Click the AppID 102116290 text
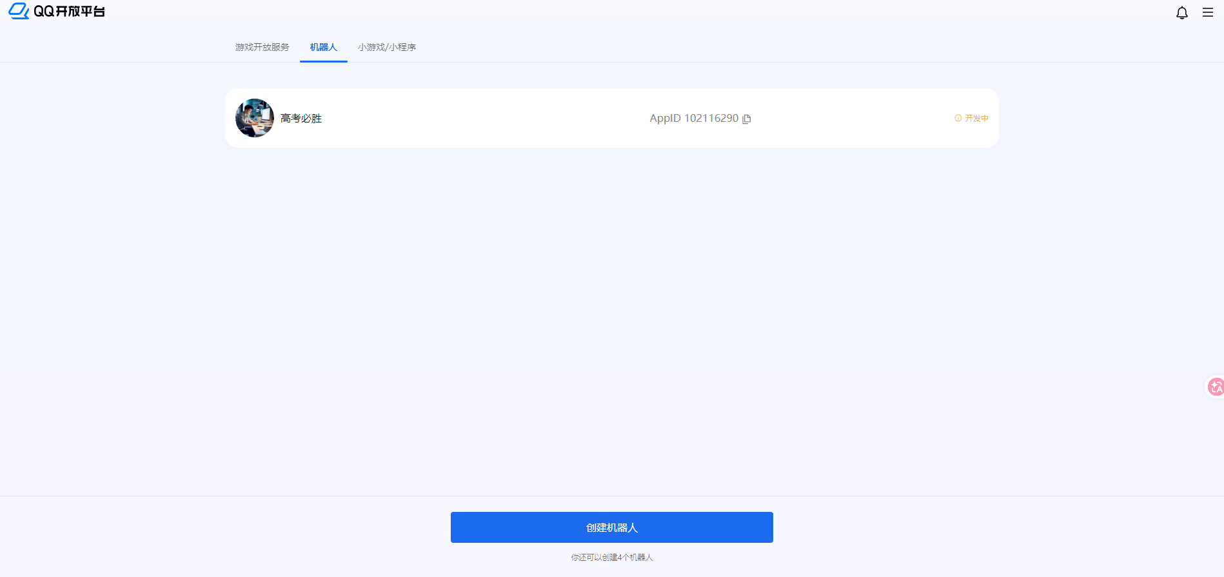The width and height of the screenshot is (1224, 577). [x=694, y=119]
